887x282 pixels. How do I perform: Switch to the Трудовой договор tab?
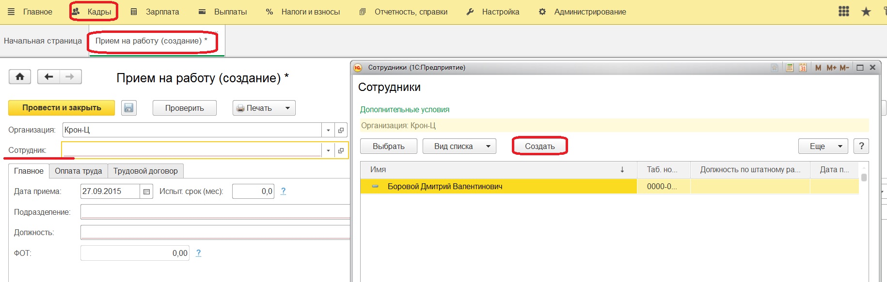[145, 171]
